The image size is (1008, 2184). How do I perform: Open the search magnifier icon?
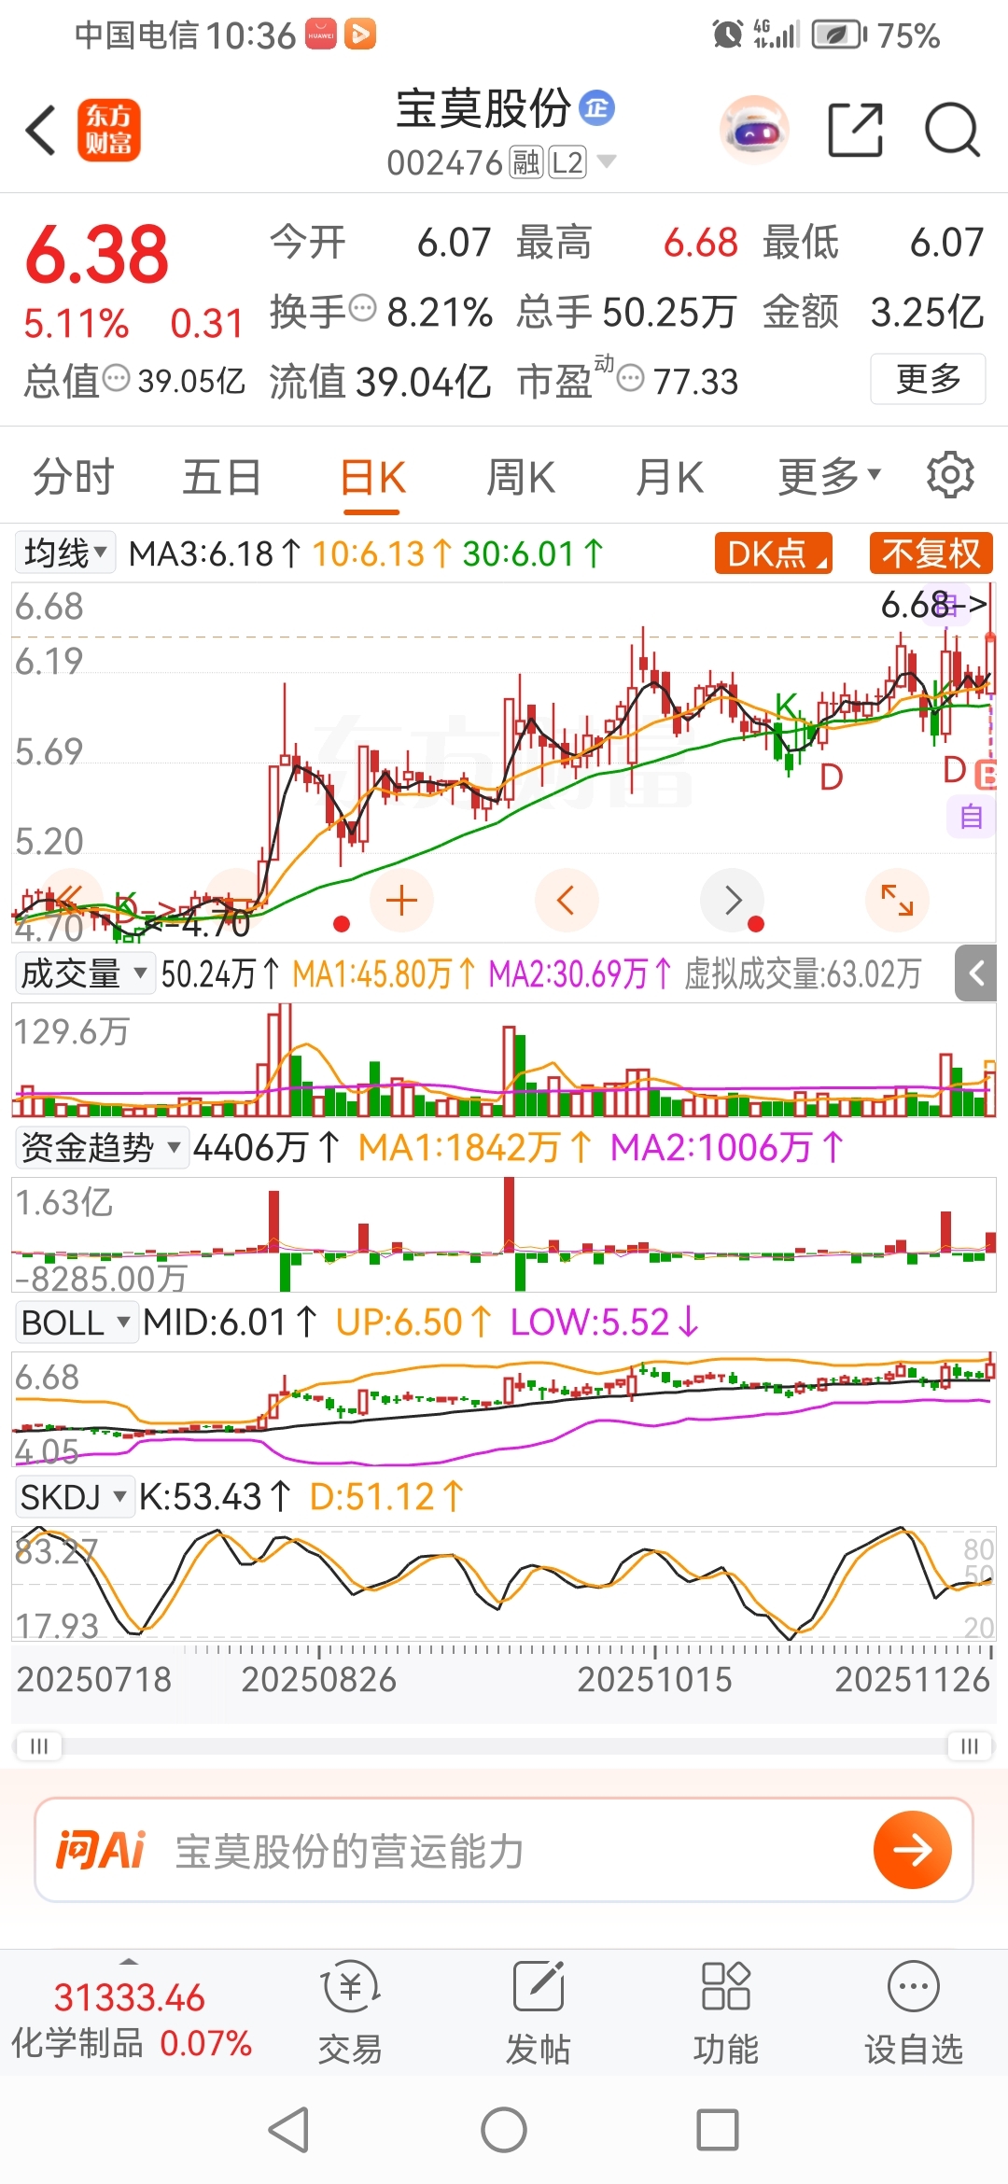click(x=952, y=130)
